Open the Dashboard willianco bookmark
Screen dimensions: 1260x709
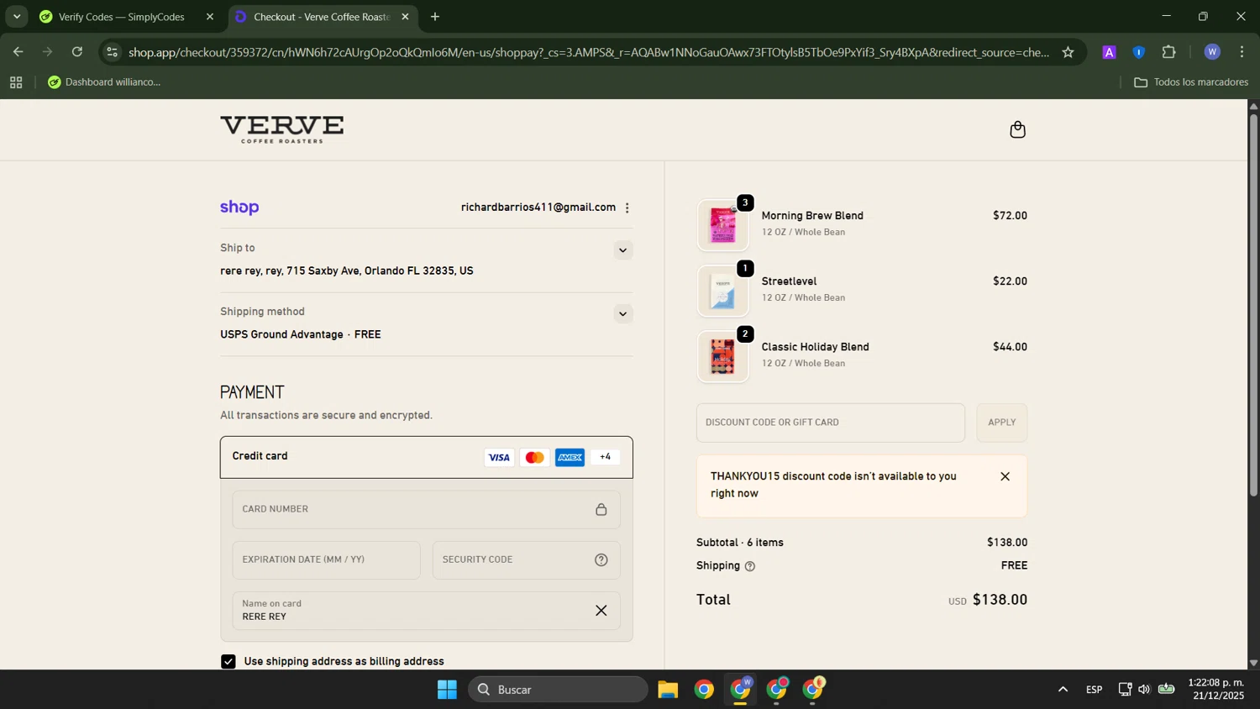click(104, 82)
